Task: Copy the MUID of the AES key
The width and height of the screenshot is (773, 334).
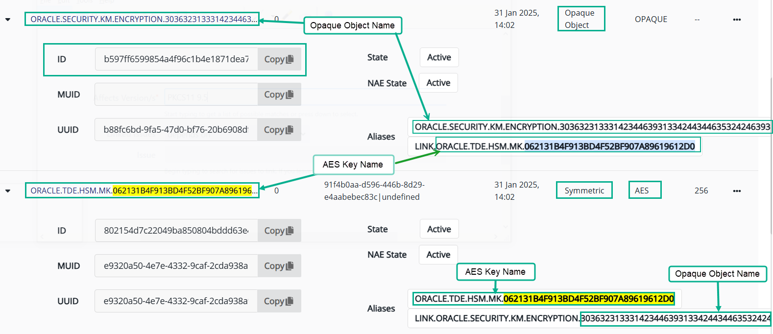Action: [279, 266]
